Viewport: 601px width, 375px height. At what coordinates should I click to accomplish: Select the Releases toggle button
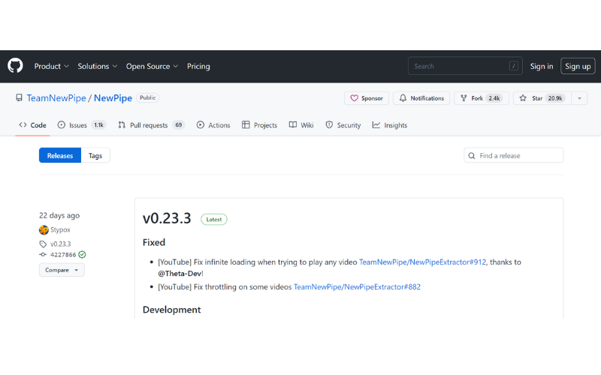60,155
